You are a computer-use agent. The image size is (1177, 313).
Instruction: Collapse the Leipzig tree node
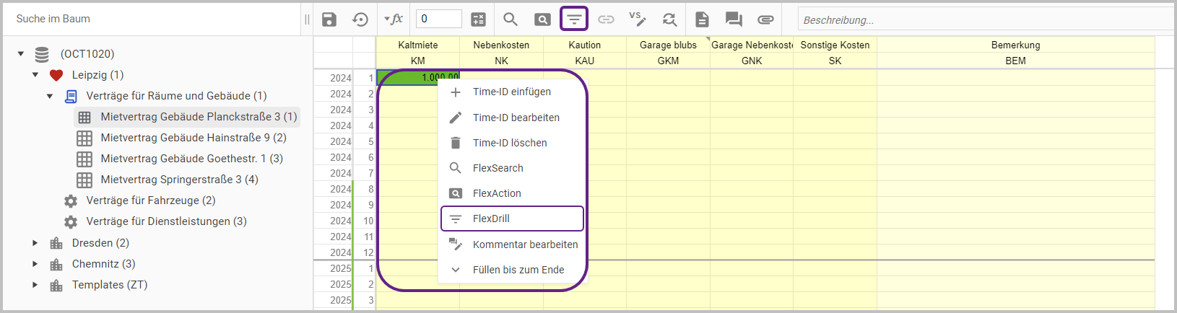pos(35,75)
